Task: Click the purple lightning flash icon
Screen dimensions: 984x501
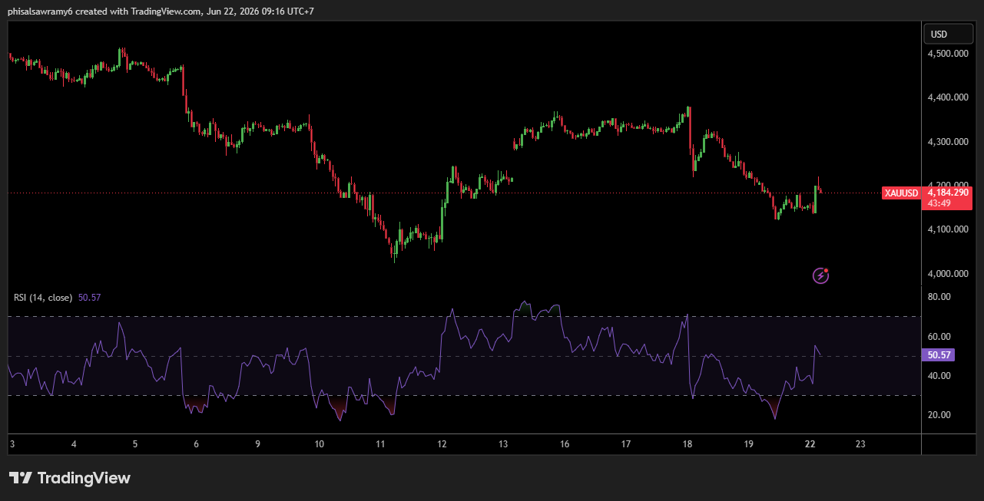Action: [821, 275]
